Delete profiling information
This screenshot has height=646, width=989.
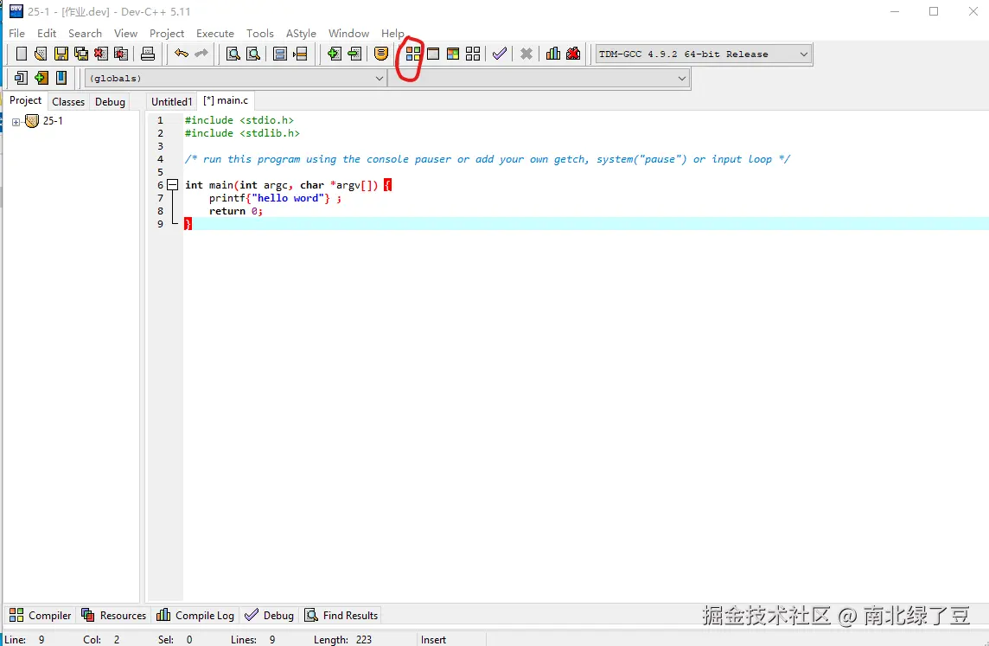pyautogui.click(x=573, y=54)
